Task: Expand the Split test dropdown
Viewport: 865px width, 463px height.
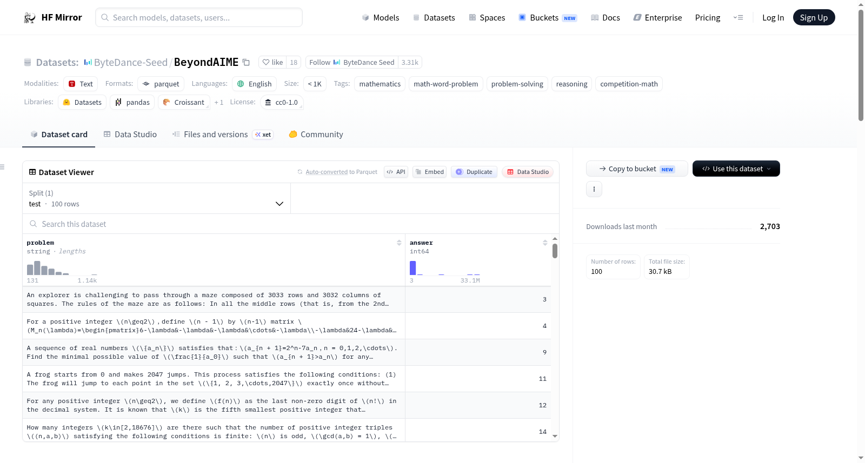Action: [157, 198]
